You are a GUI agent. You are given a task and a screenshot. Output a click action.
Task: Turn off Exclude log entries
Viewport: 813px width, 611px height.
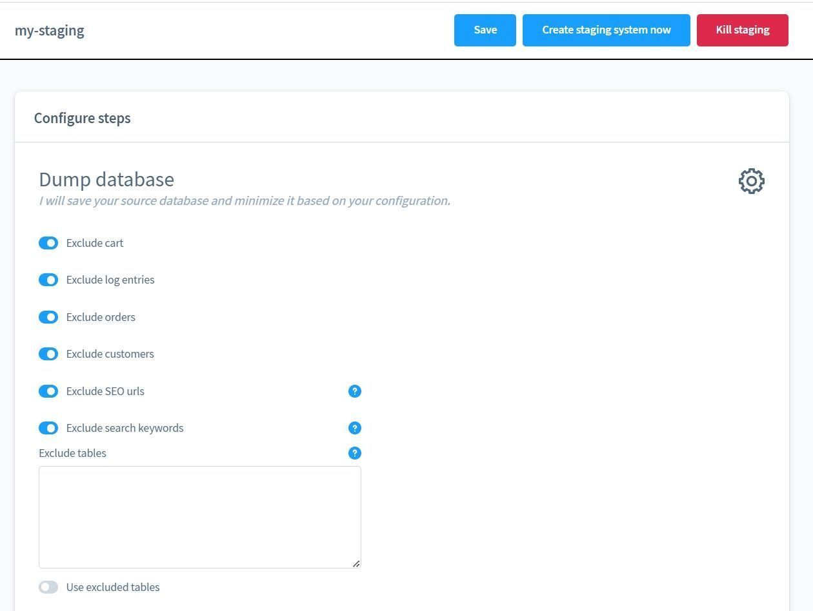[x=48, y=280]
